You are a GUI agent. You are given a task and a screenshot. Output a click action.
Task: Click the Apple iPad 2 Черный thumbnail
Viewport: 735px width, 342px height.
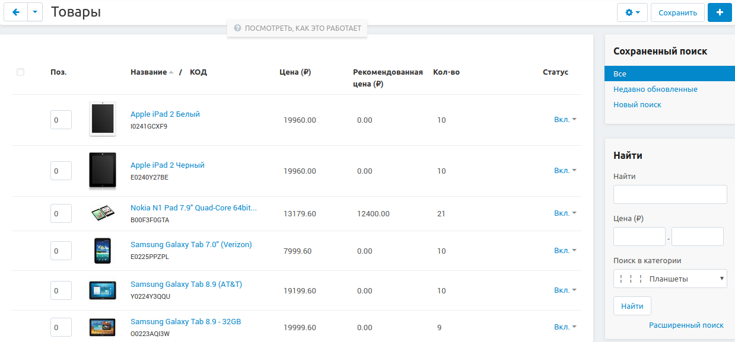(103, 171)
